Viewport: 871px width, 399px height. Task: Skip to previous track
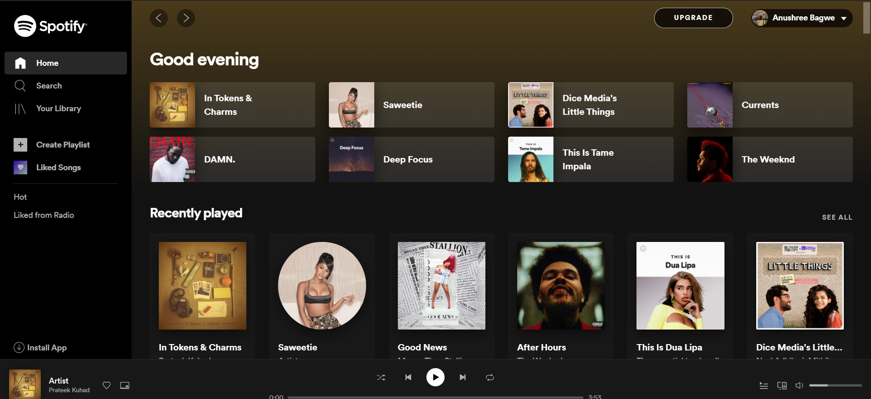[x=408, y=377]
